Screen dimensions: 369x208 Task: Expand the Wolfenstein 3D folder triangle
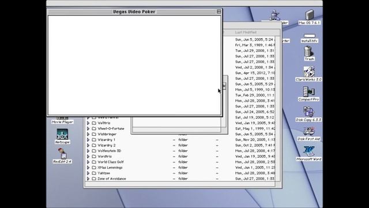[x=88, y=151]
